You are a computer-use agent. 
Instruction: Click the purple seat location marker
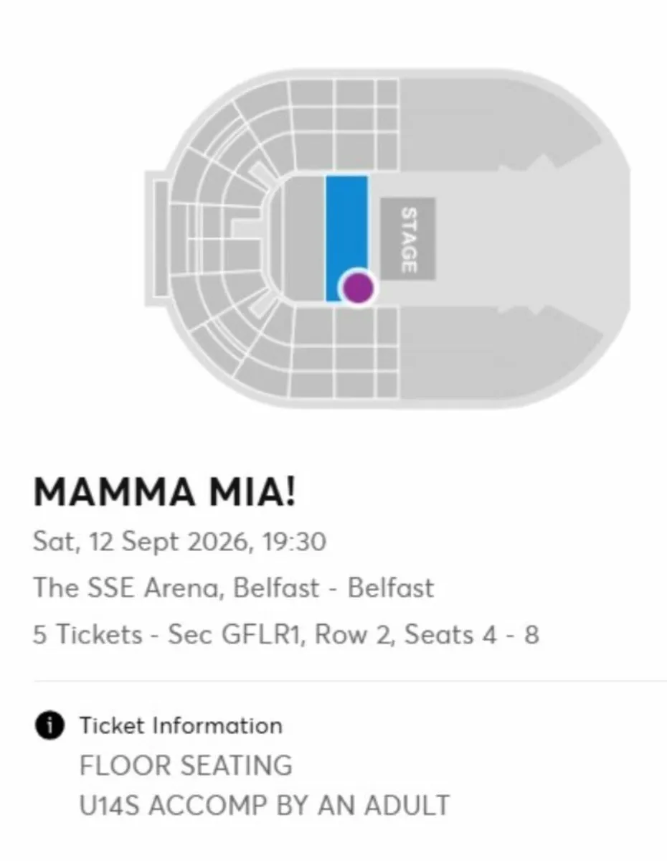click(357, 287)
